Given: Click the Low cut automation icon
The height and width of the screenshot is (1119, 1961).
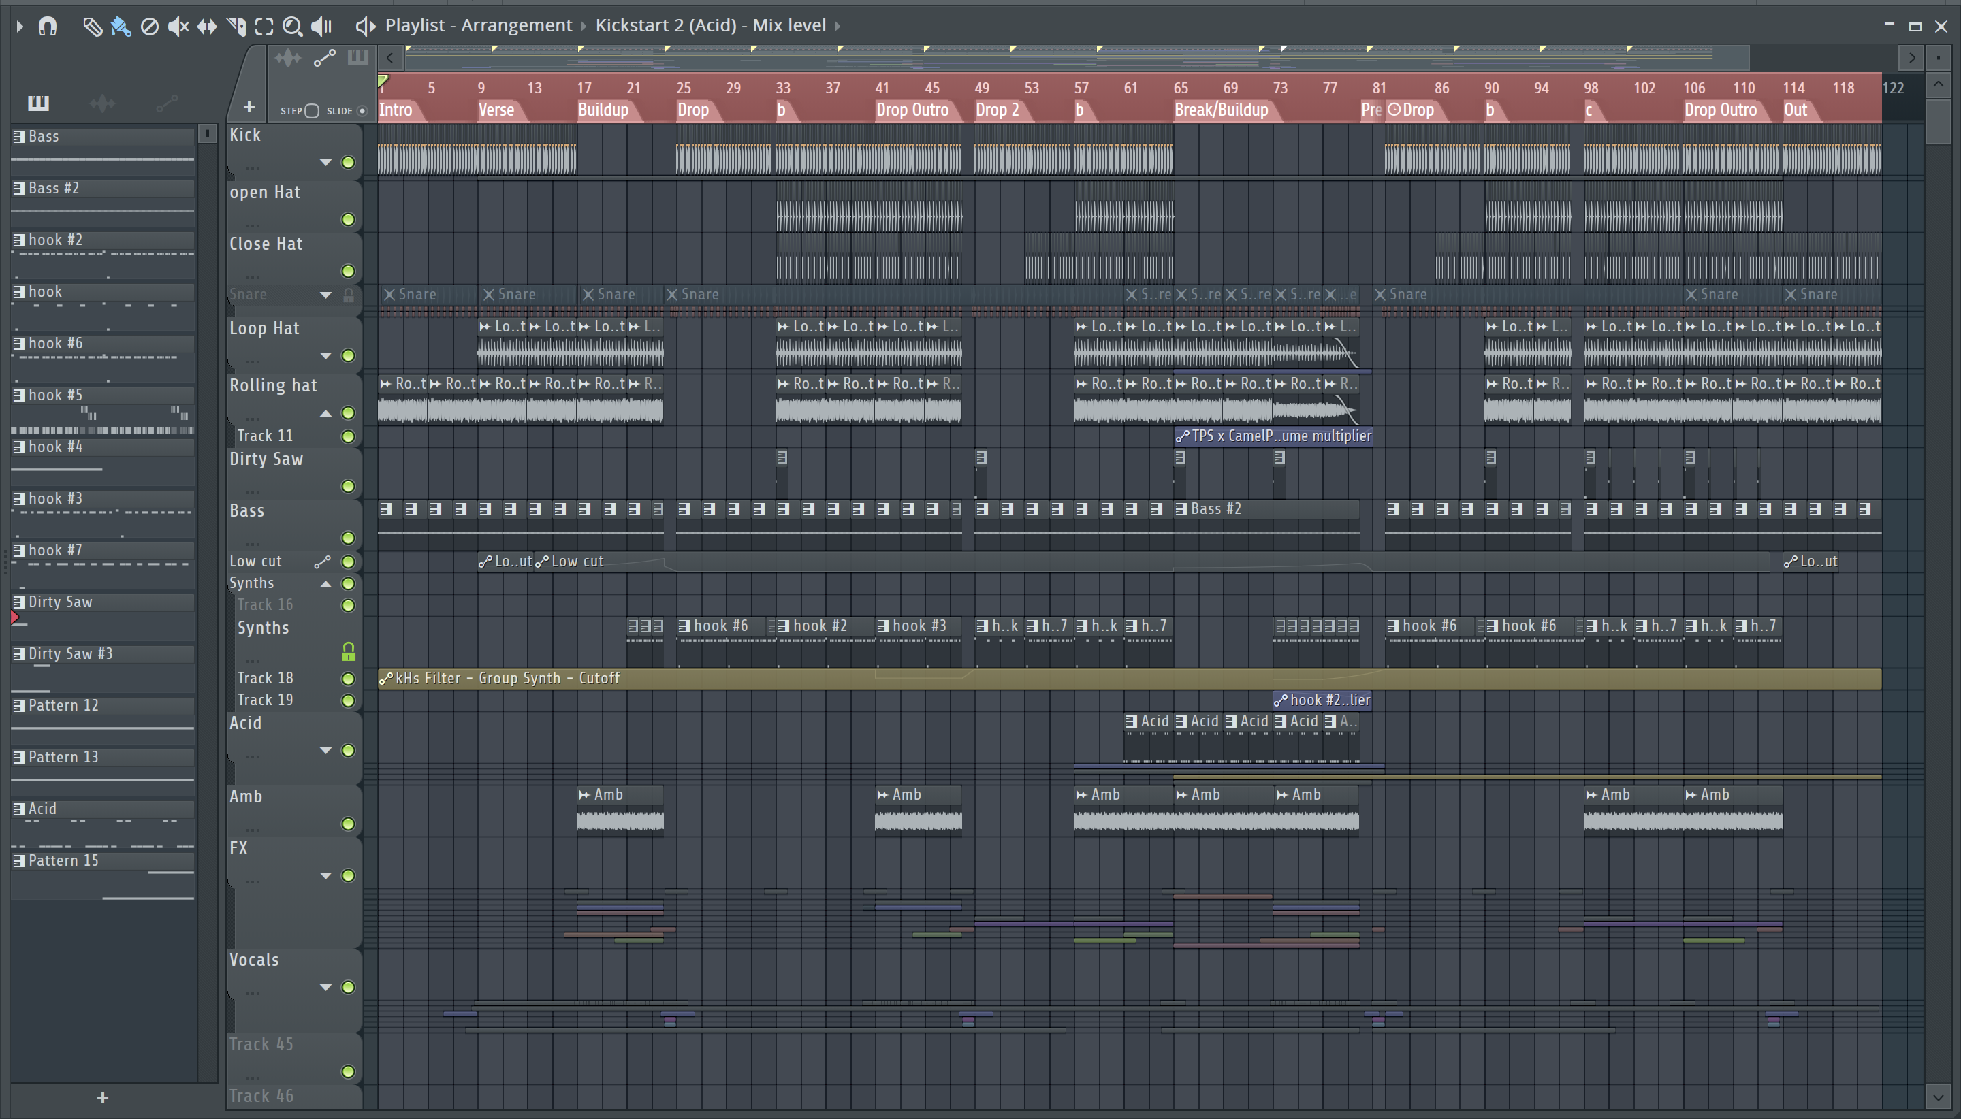Looking at the screenshot, I should (322, 562).
